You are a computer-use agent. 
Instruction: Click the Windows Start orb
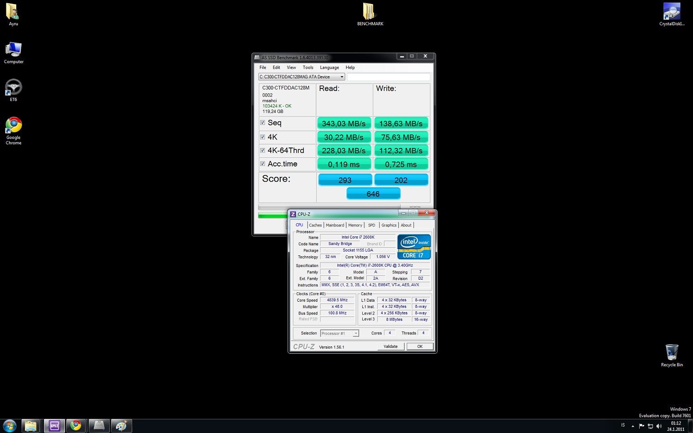point(9,425)
